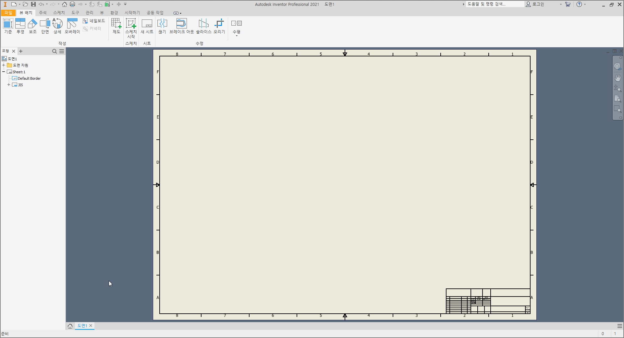Expand the JIS title block node
The image size is (624, 338).
(9, 85)
